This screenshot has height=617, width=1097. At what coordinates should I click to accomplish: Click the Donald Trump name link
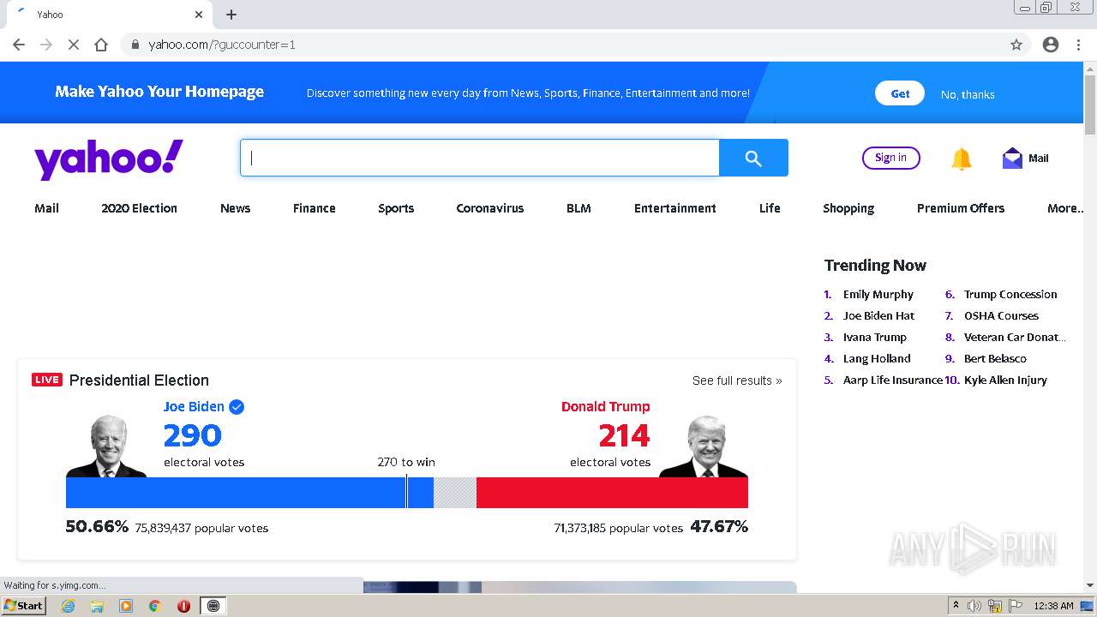click(x=605, y=407)
